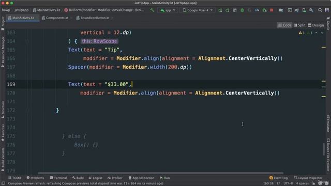
Task: Click the yellow warning count indicator
Action: pos(302,33)
